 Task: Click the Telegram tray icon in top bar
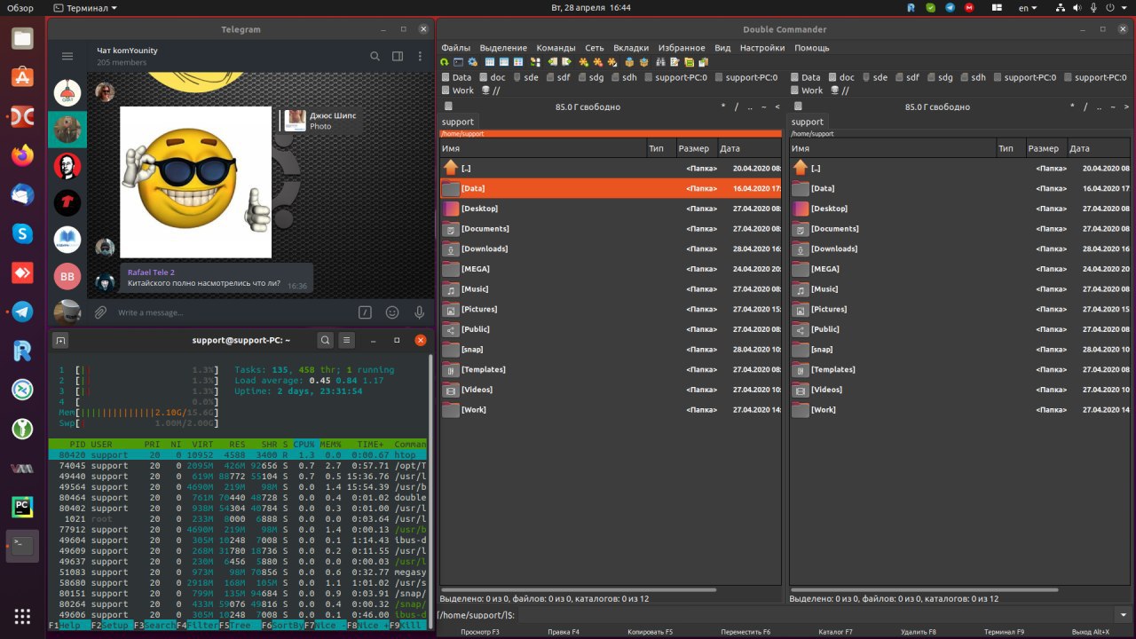(951, 7)
